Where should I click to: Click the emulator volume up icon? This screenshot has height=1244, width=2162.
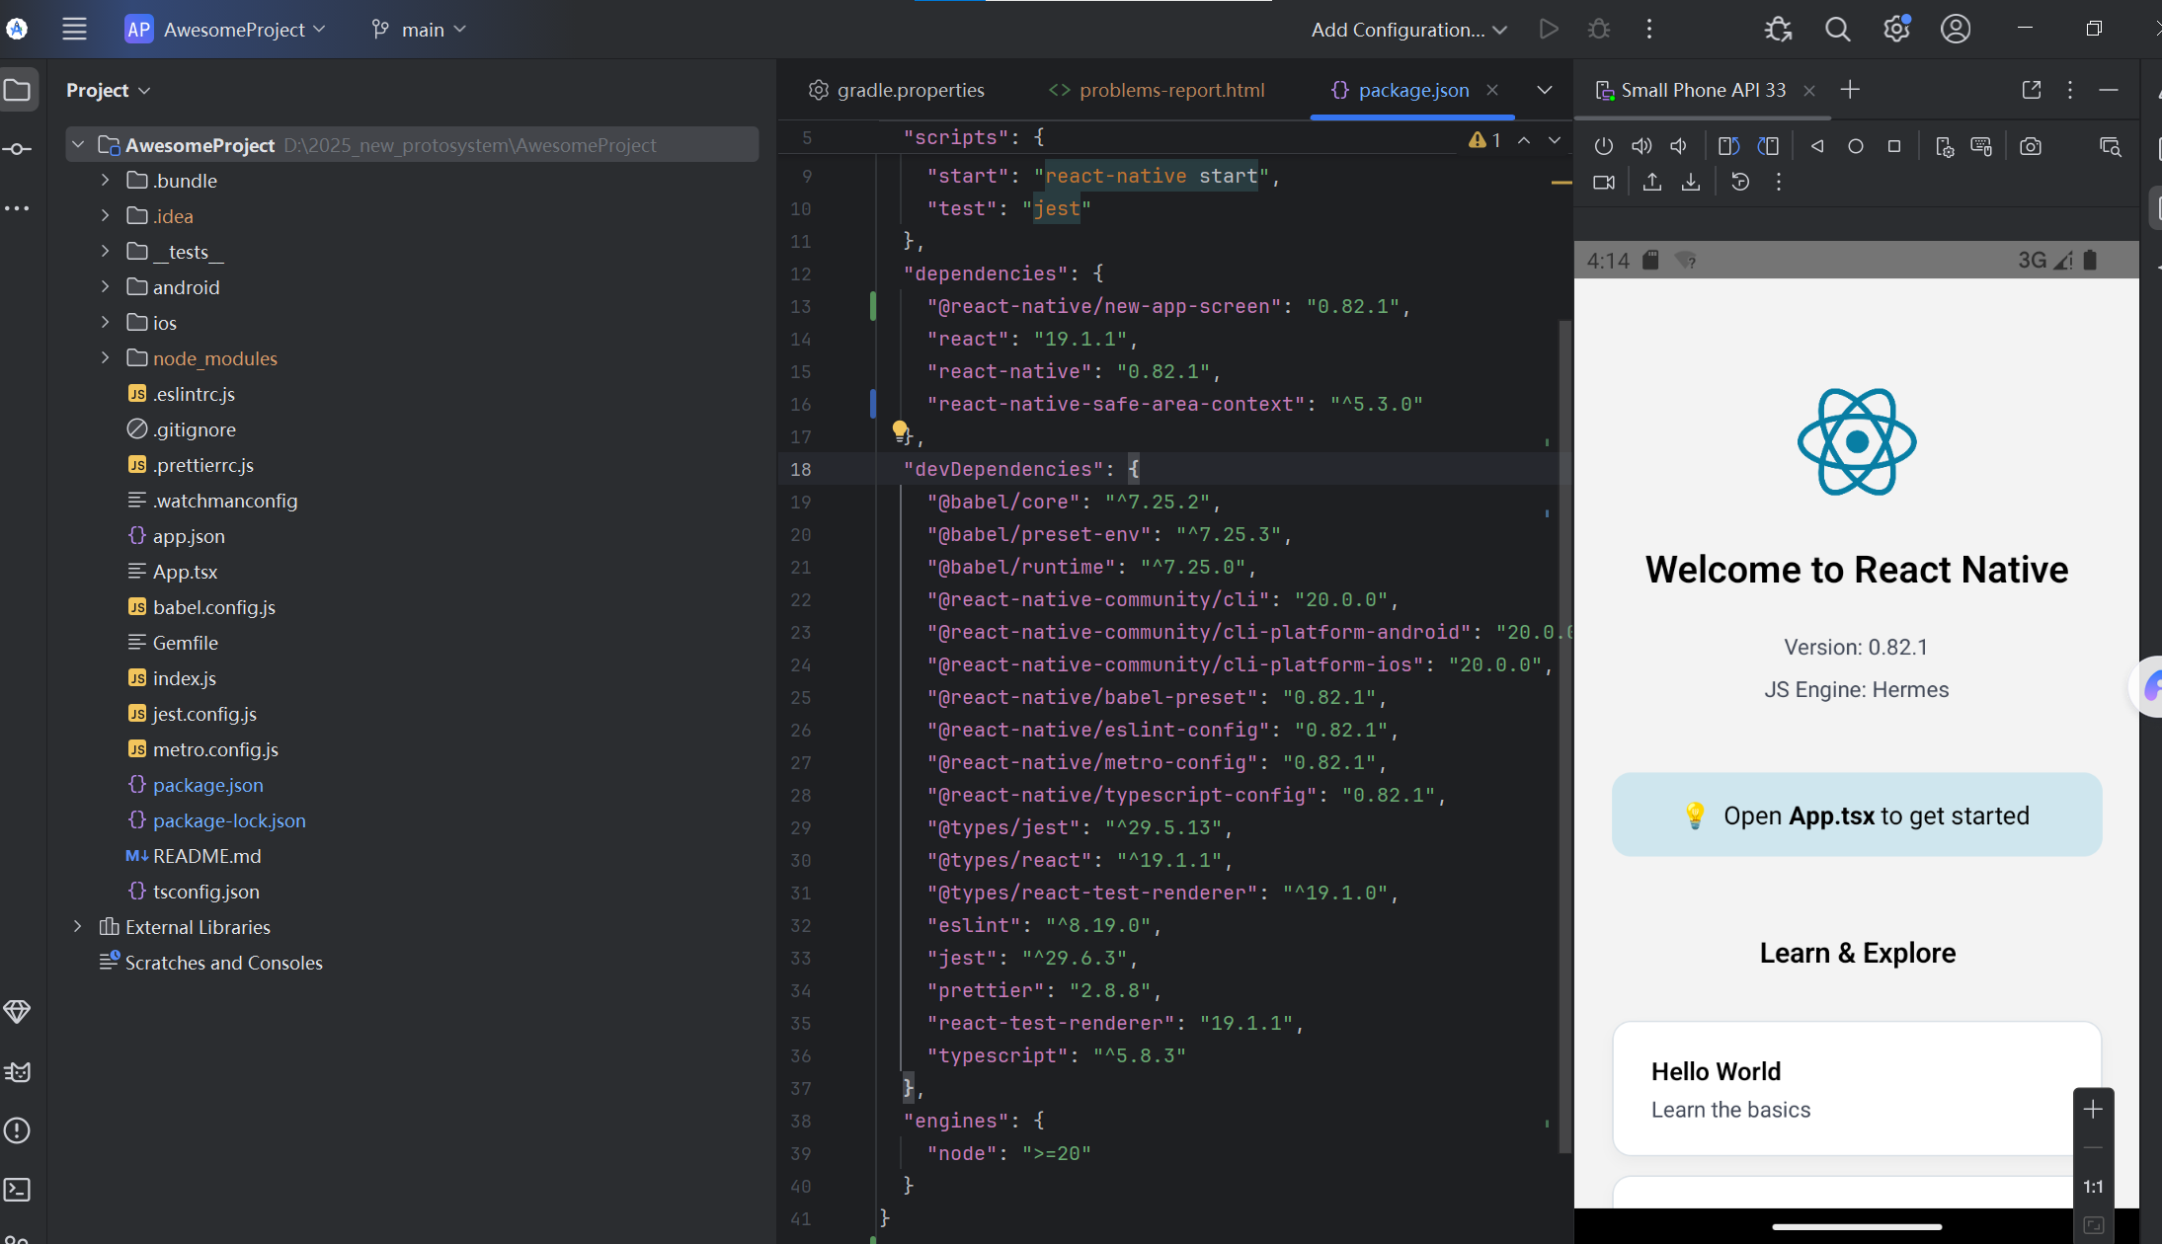[1642, 146]
